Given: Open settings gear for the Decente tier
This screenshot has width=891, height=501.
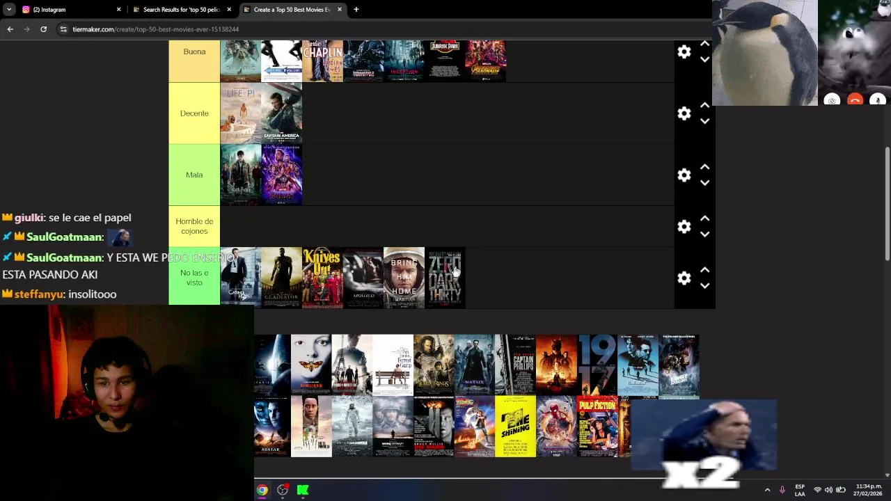Looking at the screenshot, I should pos(684,113).
